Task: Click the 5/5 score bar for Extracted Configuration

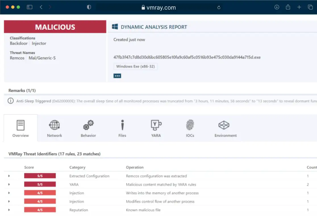Action: tap(40, 176)
